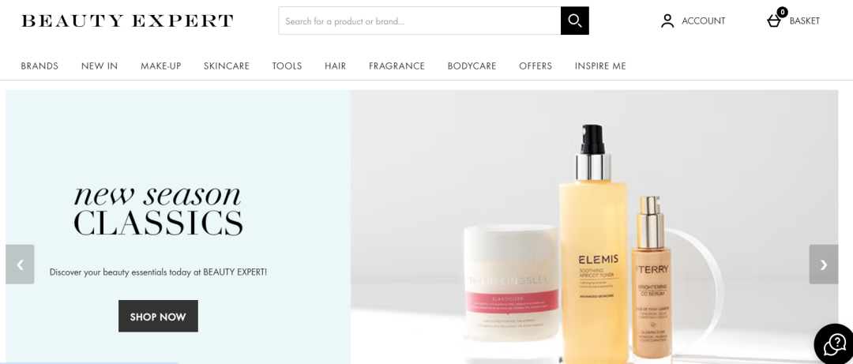The width and height of the screenshot is (853, 364).
Task: Open the basket icon with zero badge
Action: 775,20
